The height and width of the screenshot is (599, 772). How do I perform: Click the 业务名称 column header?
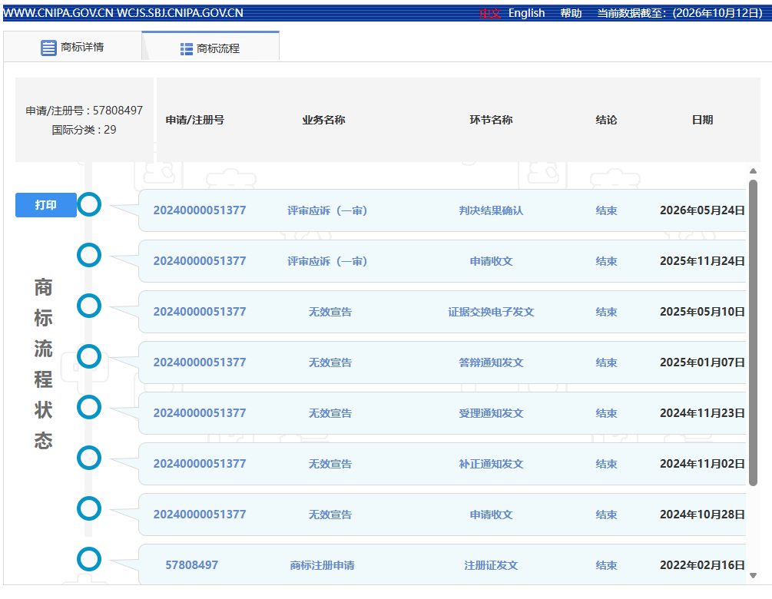[x=323, y=120]
